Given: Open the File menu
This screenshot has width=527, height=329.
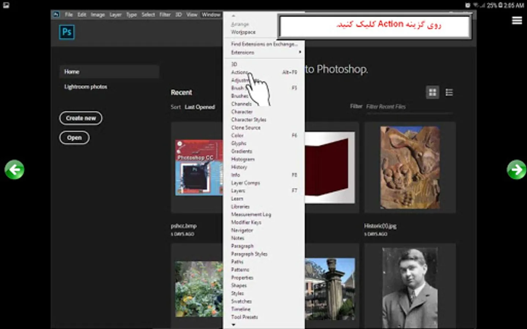Looking at the screenshot, I should tap(69, 15).
